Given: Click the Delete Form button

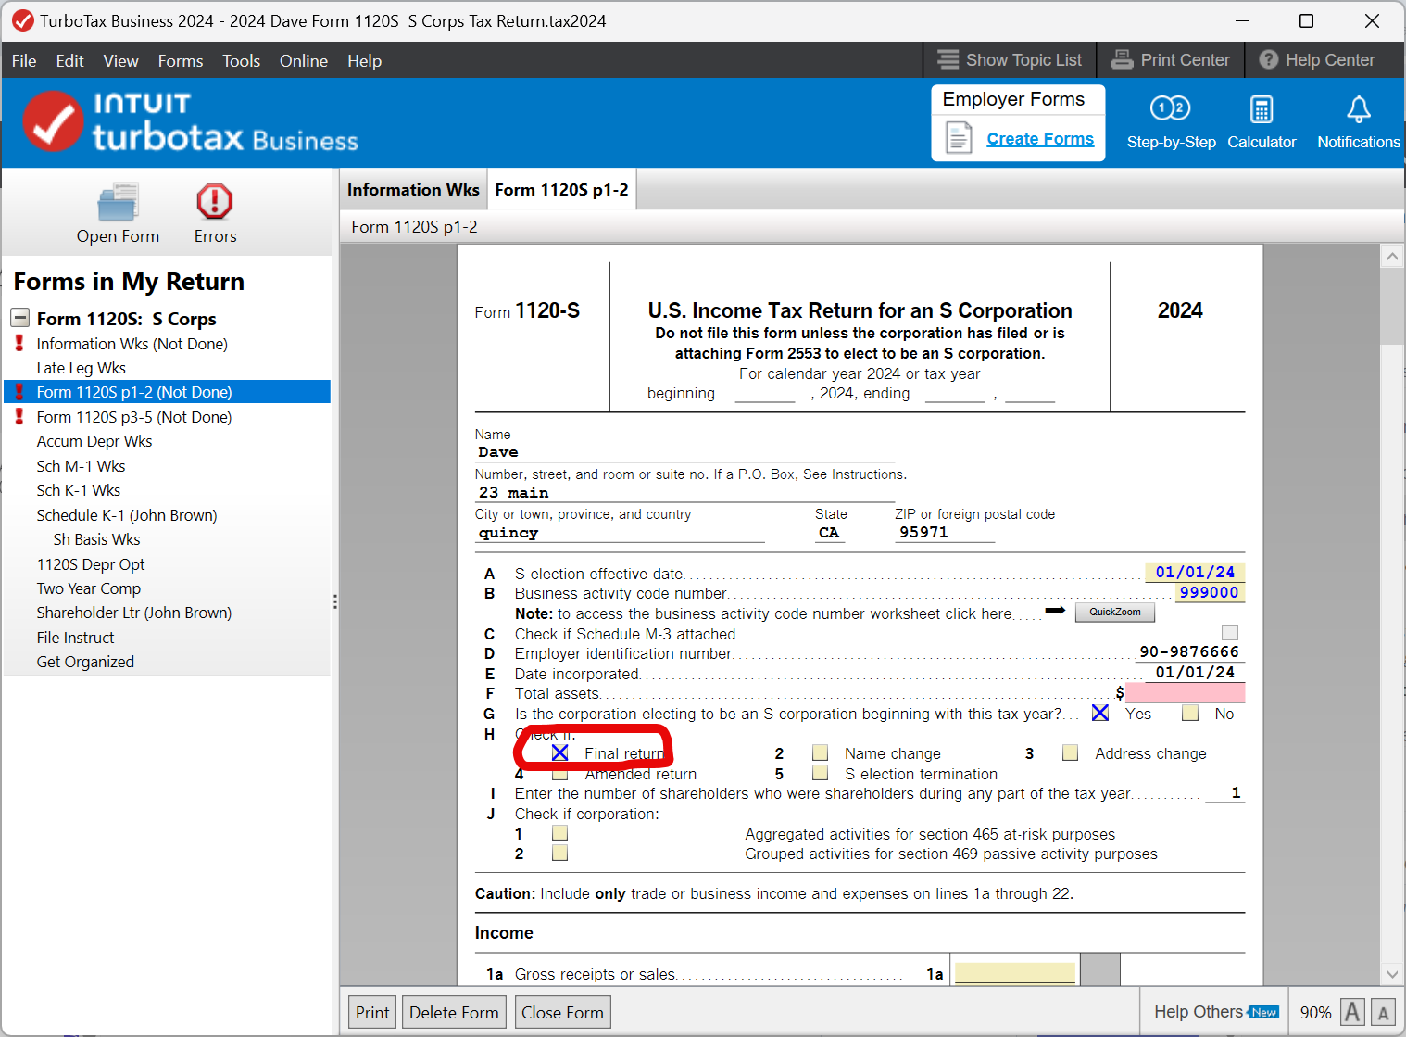Looking at the screenshot, I should tap(454, 1012).
